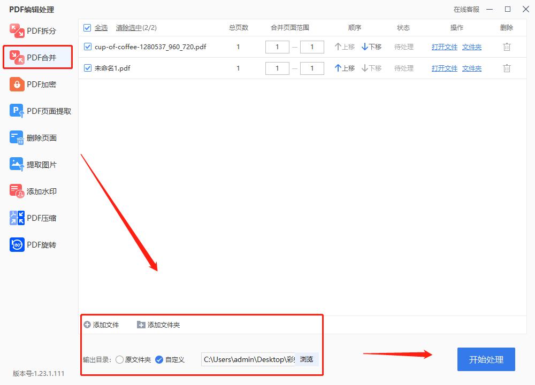The height and width of the screenshot is (385, 535).
Task: Click 清除选中(2/2) link
Action: (x=136, y=28)
